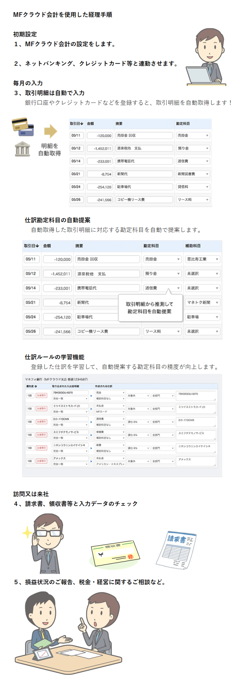Click the 取り込まれた入出金明細 column header
Viewport: 238px width, 685px height.
pos(65,386)
